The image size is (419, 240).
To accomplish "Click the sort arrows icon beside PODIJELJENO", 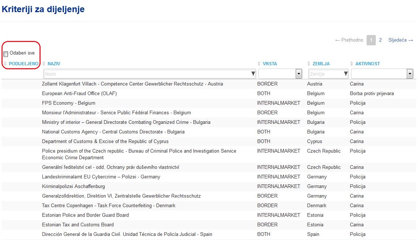I will pos(5,64).
